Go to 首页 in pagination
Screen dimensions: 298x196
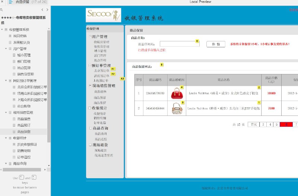coord(254,124)
